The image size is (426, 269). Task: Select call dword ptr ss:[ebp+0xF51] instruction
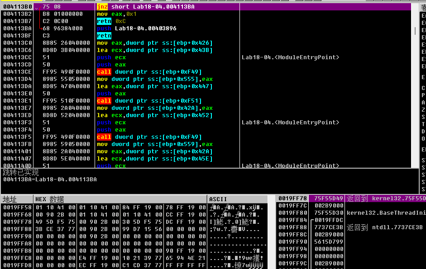coord(149,101)
